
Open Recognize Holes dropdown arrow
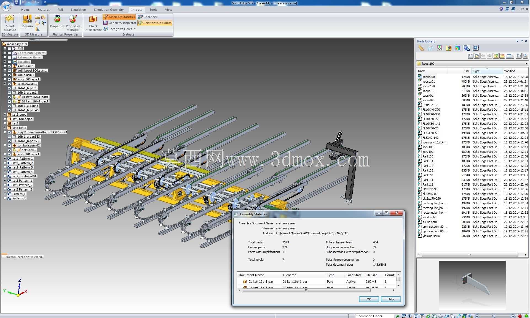click(x=135, y=29)
